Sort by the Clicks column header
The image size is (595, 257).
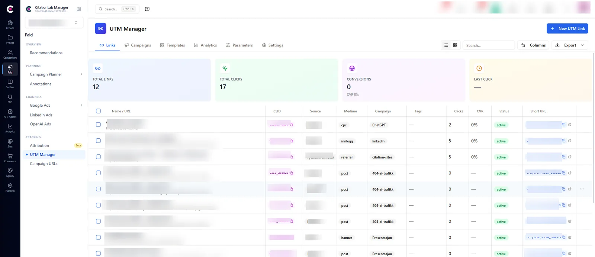click(459, 111)
